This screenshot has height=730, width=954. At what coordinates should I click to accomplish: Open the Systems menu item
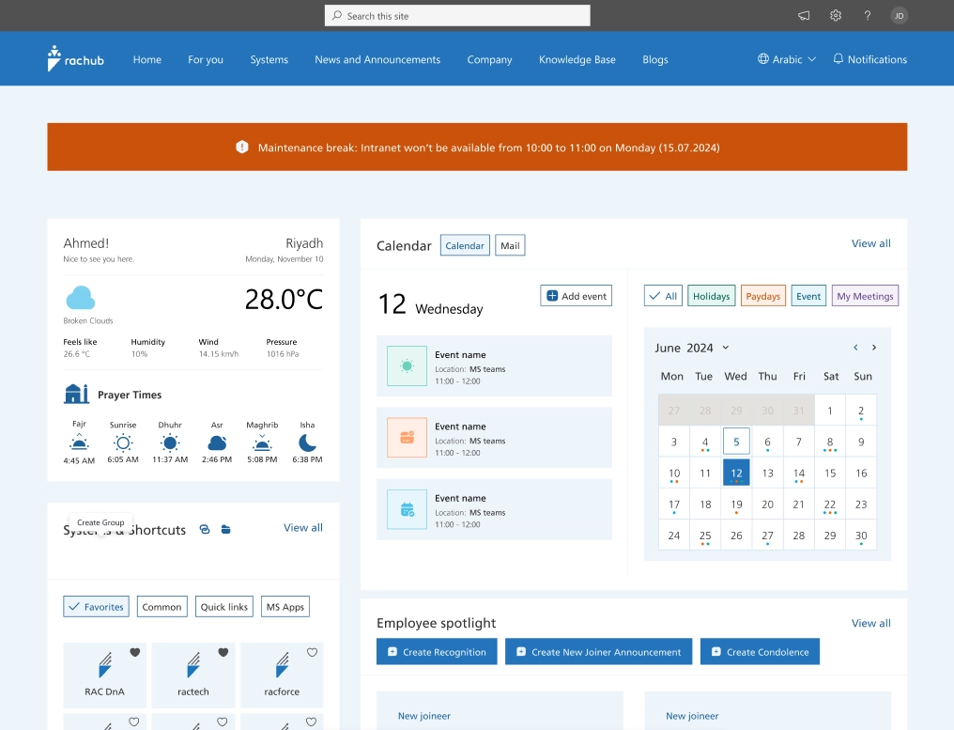coord(269,59)
